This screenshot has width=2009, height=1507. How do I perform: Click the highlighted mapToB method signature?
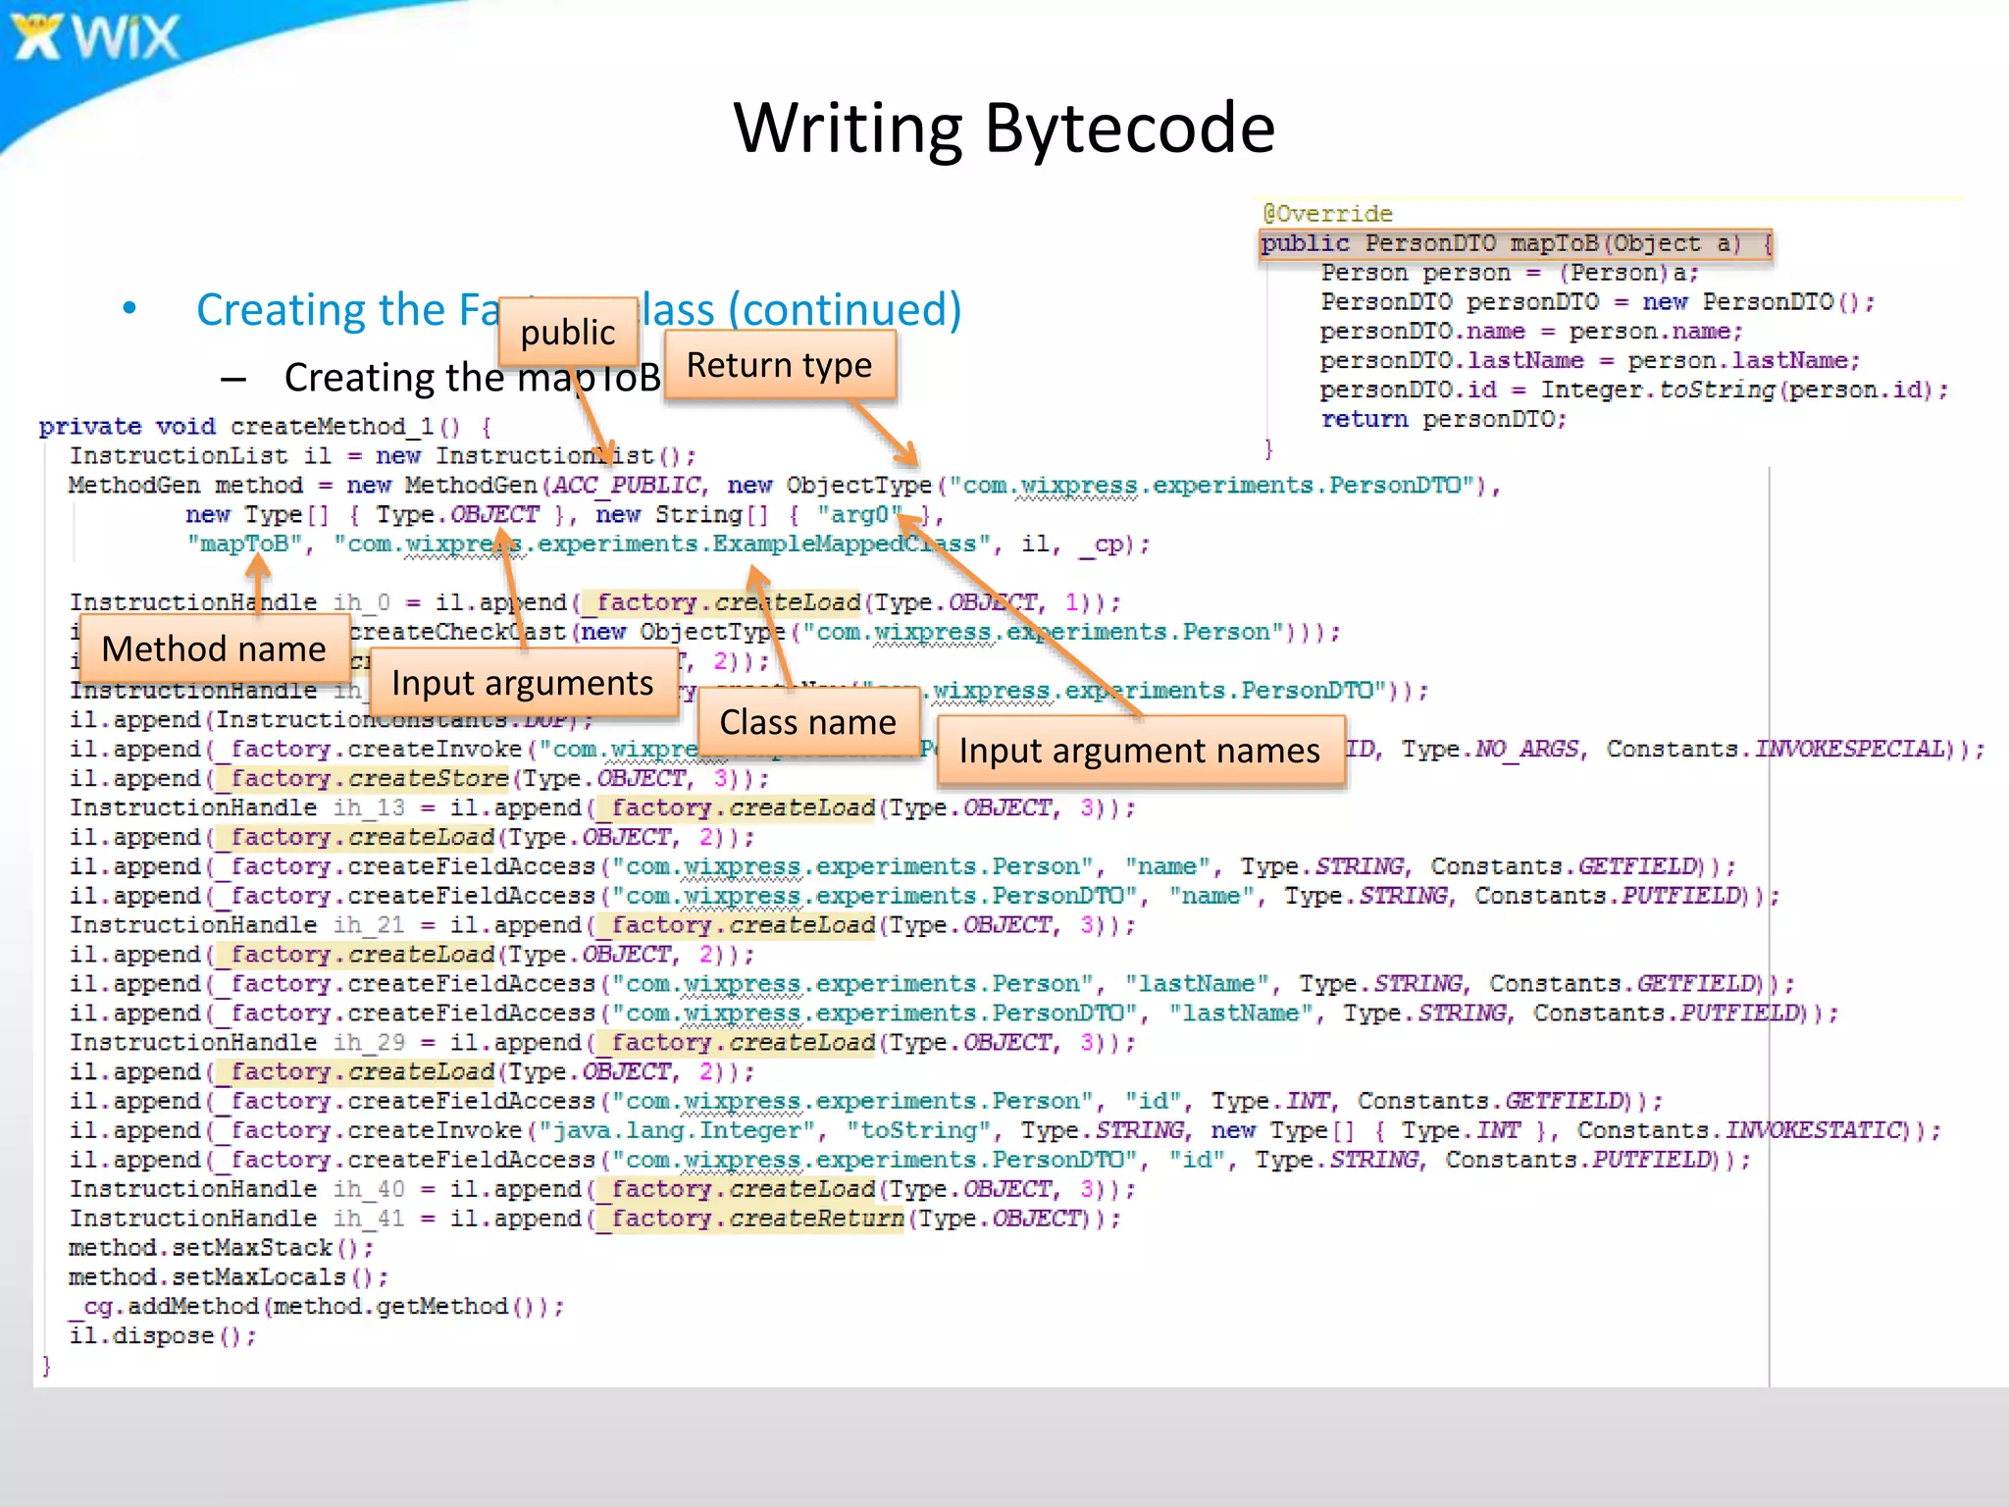pyautogui.click(x=1515, y=243)
